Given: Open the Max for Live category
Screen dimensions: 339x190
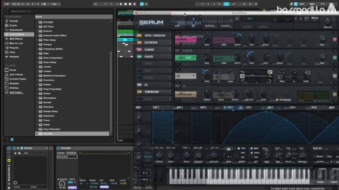Looking at the screenshot, I should (16, 43).
